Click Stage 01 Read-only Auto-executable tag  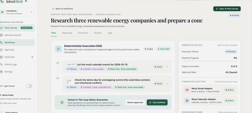(122, 69)
